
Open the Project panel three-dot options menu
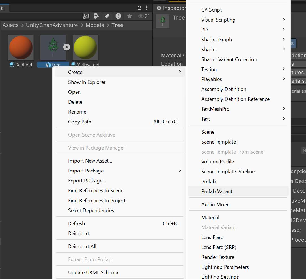click(x=147, y=8)
